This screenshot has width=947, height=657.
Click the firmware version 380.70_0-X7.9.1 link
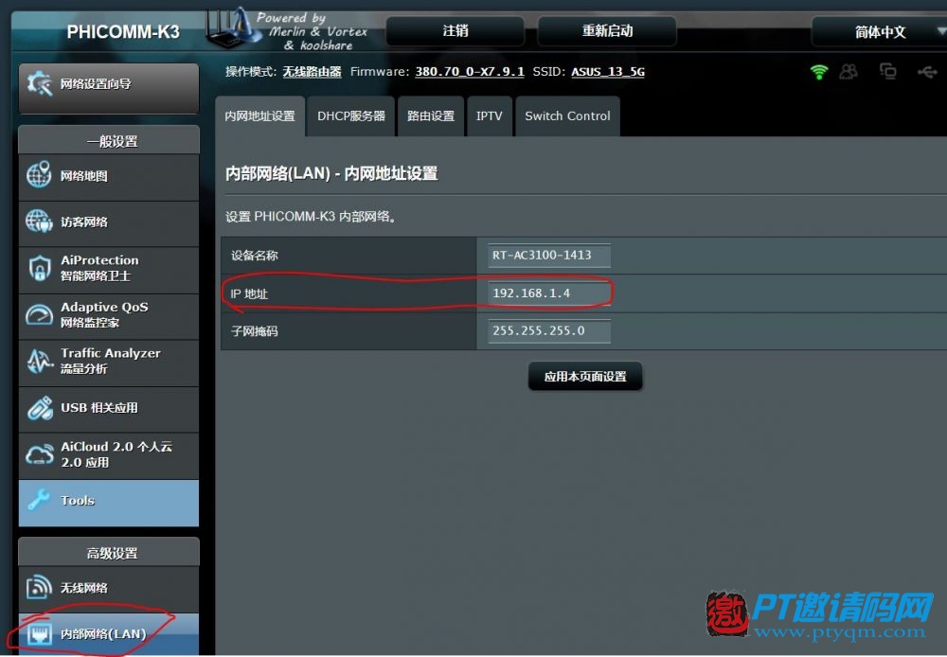pyautogui.click(x=470, y=72)
